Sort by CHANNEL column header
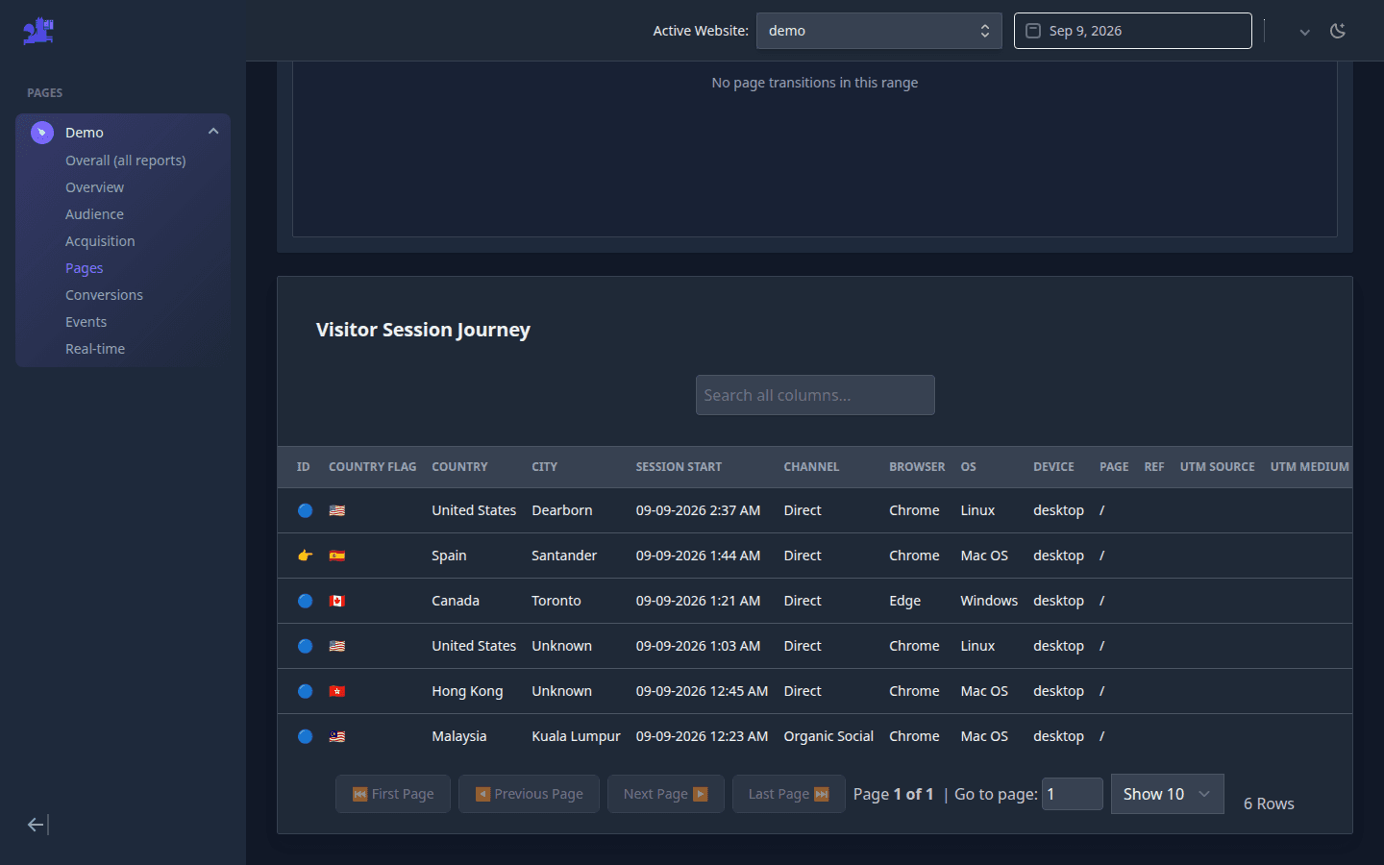This screenshot has height=865, width=1384. pos(811,467)
